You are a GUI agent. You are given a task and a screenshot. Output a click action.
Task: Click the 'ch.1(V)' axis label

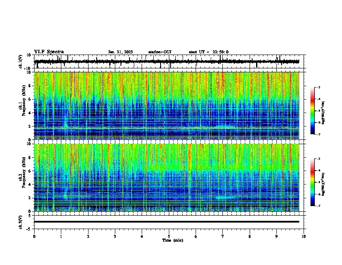click(x=21, y=61)
